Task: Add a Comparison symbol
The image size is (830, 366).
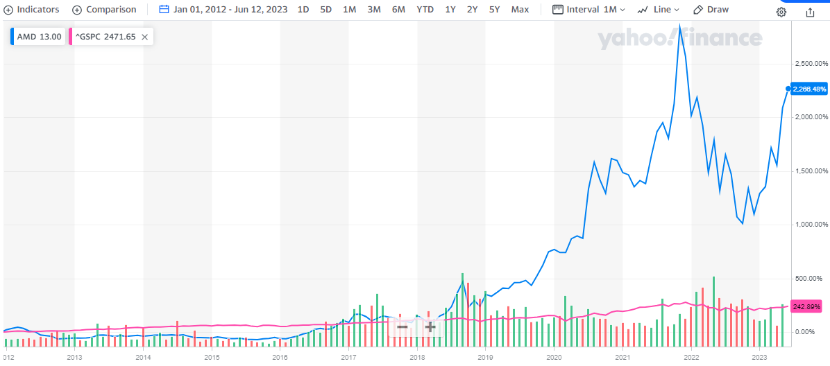Action: [104, 10]
